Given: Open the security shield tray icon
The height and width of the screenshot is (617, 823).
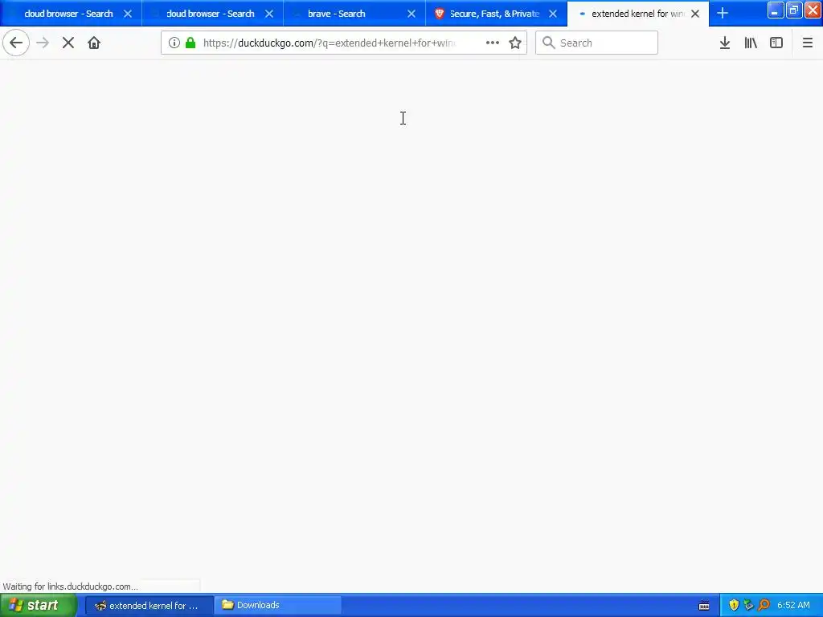Looking at the screenshot, I should (734, 605).
